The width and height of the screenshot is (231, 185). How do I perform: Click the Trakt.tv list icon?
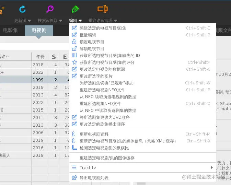[74, 167]
